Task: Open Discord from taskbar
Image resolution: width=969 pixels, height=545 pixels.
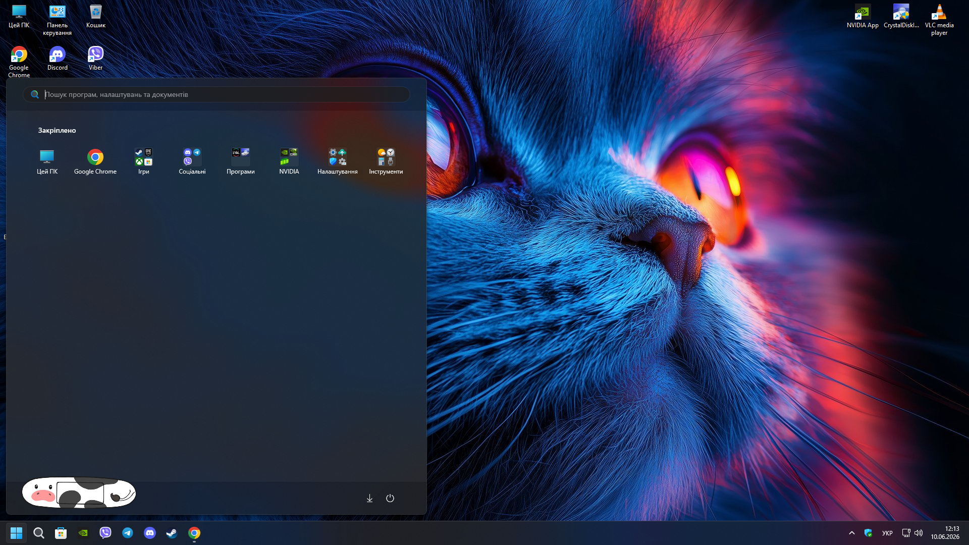Action: (x=150, y=533)
